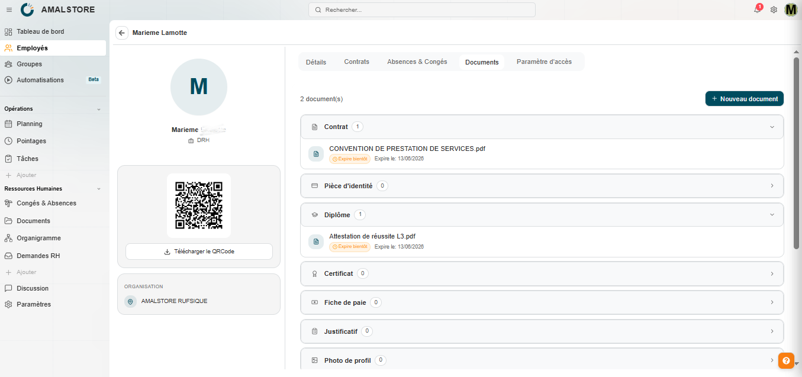Image resolution: width=802 pixels, height=377 pixels.
Task: Click the DRH briefcase icon
Action: (x=191, y=141)
